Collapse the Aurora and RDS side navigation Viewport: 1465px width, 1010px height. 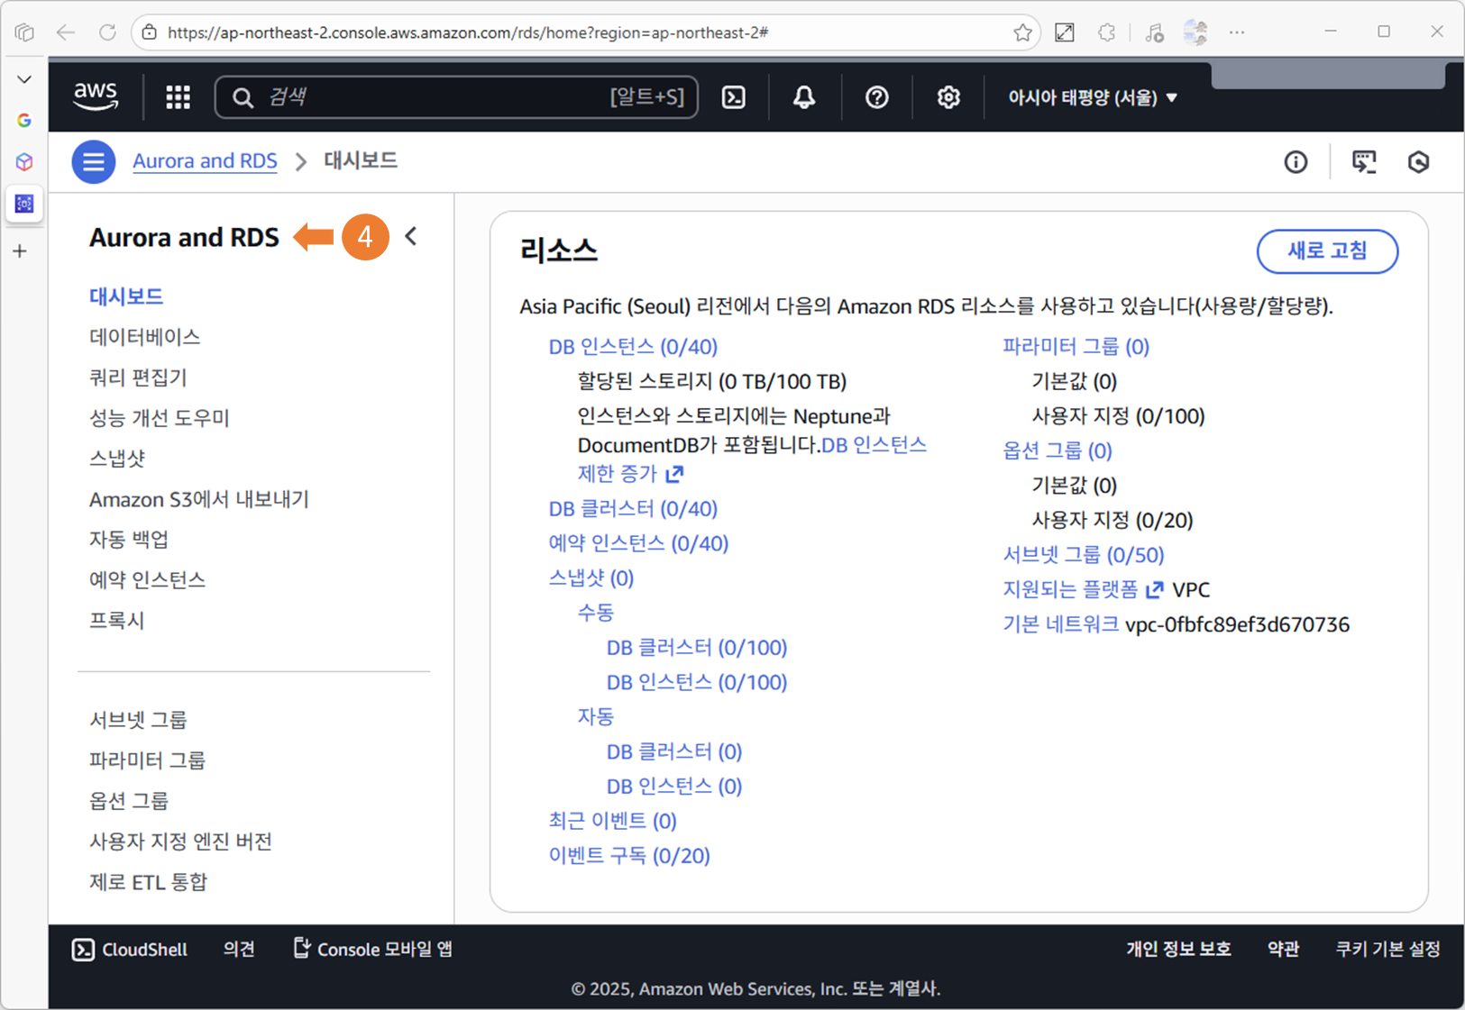pos(411,236)
